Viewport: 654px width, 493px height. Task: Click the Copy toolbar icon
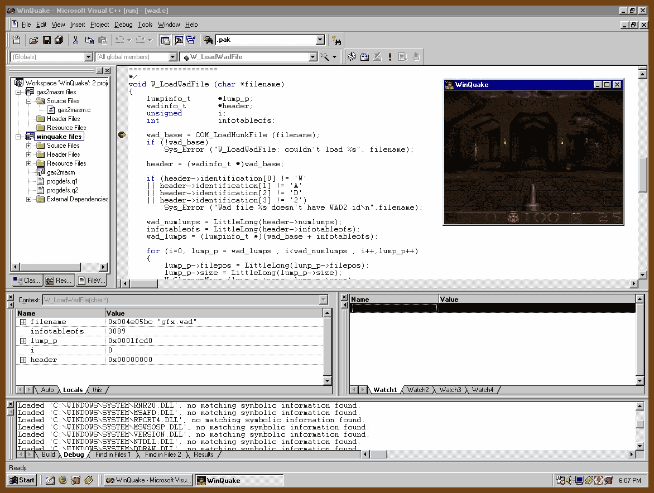89,40
